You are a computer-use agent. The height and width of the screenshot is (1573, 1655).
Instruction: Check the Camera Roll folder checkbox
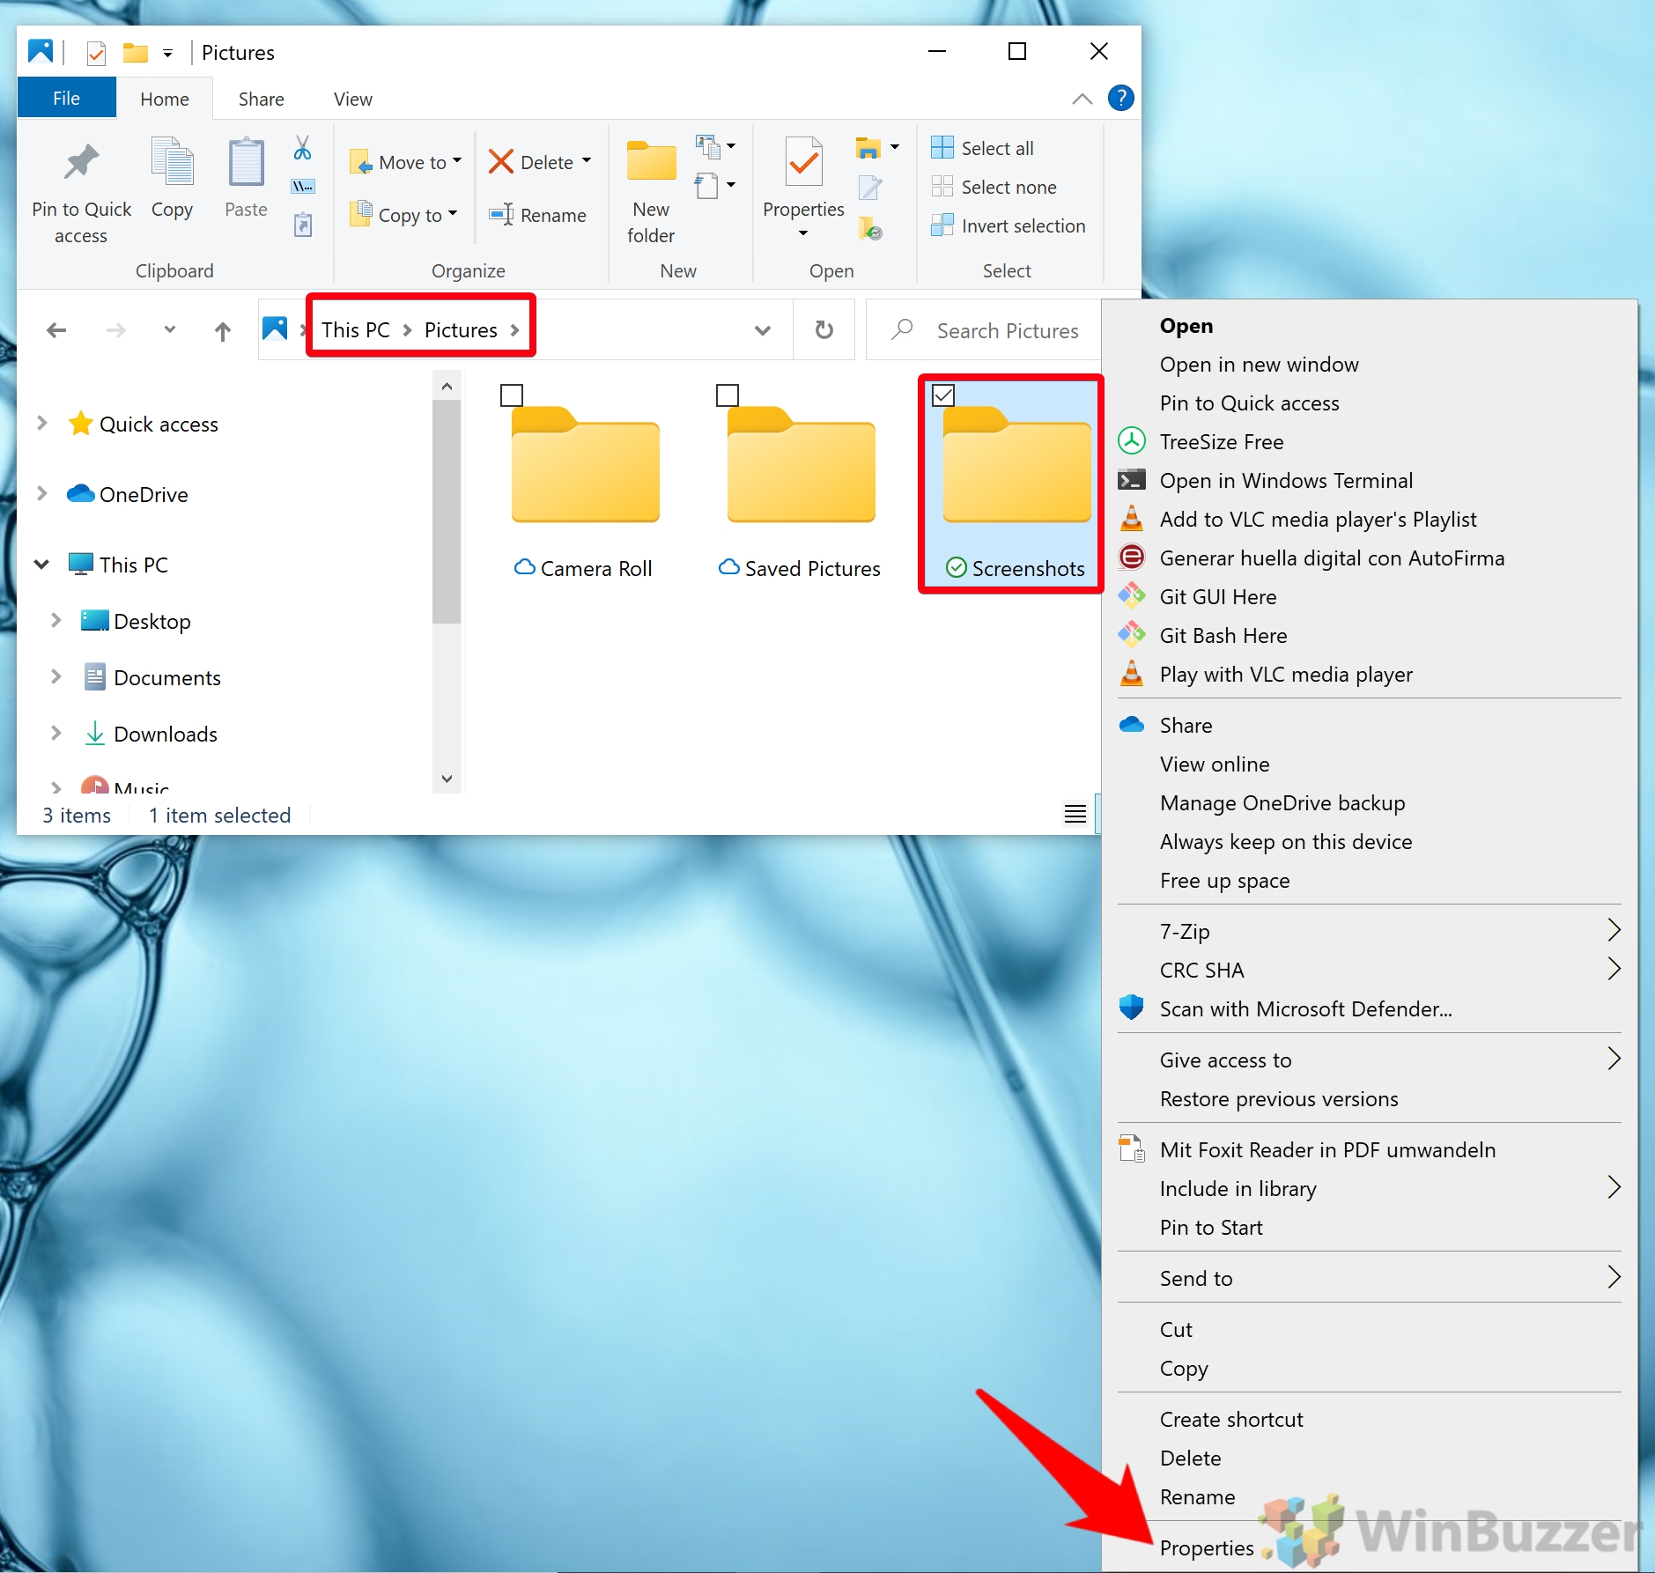point(512,395)
